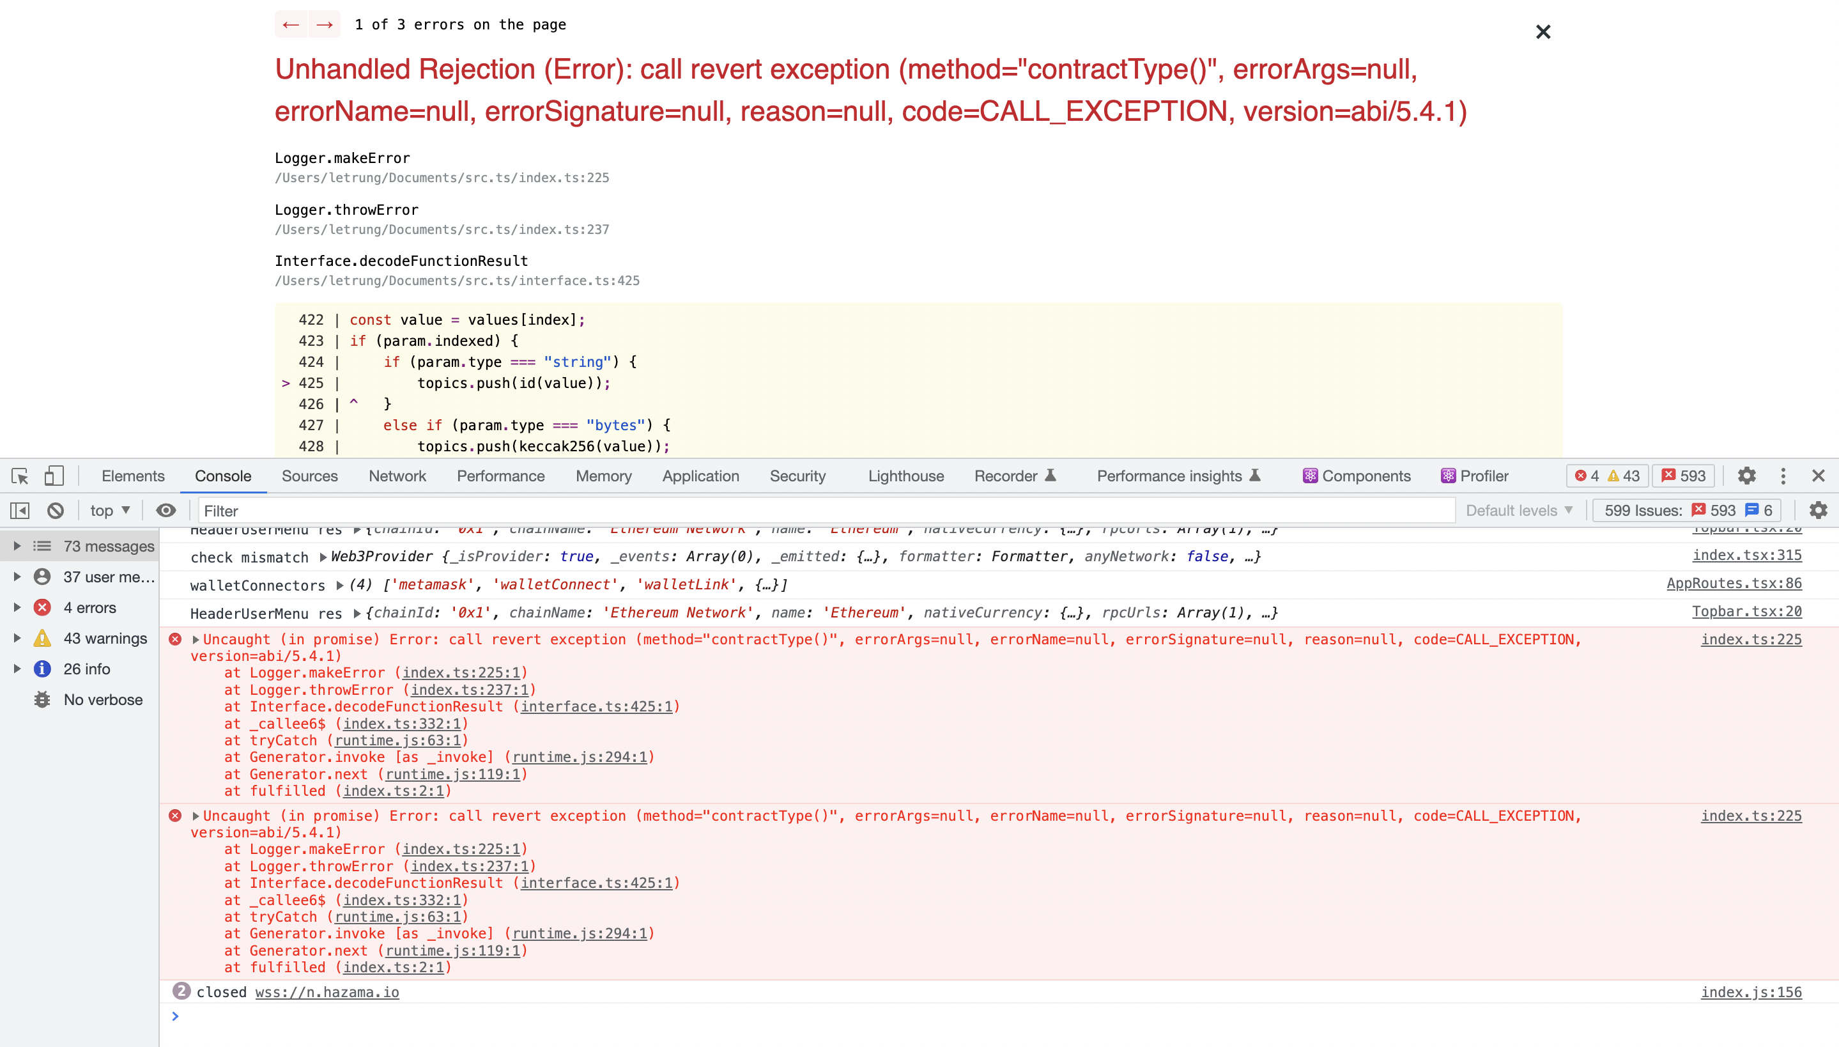Open the Default levels dropdown

1520,511
